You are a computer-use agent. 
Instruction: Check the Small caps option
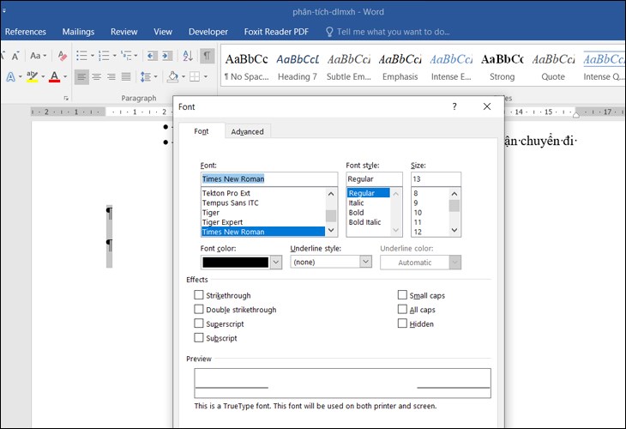coord(402,295)
